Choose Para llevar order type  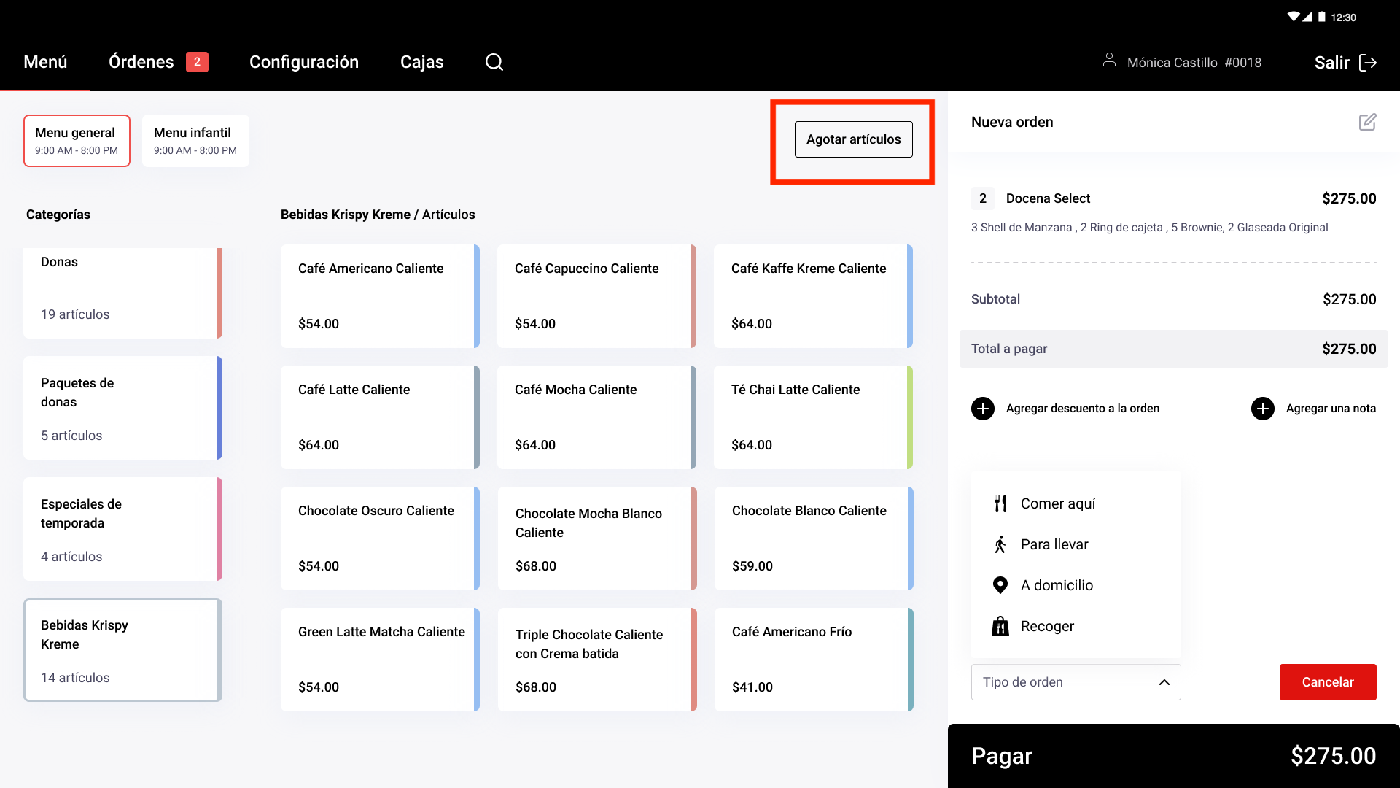tap(1076, 544)
